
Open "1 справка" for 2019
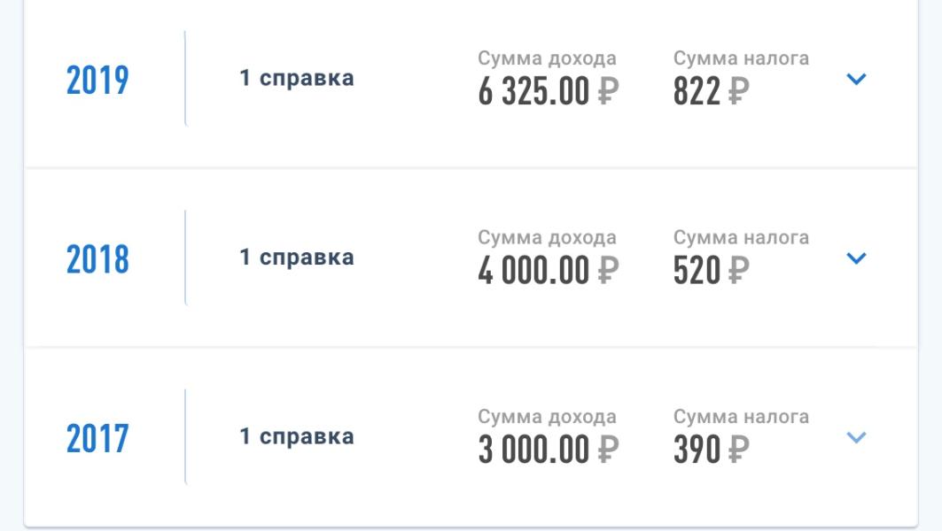click(297, 78)
